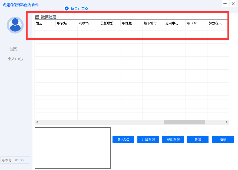Click the 数据处理 table icon
Screen dimensions: 238x170
tap(37, 17)
